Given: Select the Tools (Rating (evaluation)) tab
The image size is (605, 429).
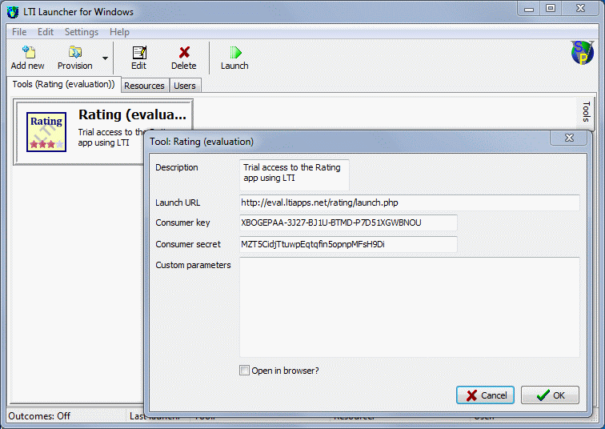Looking at the screenshot, I should coord(64,84).
